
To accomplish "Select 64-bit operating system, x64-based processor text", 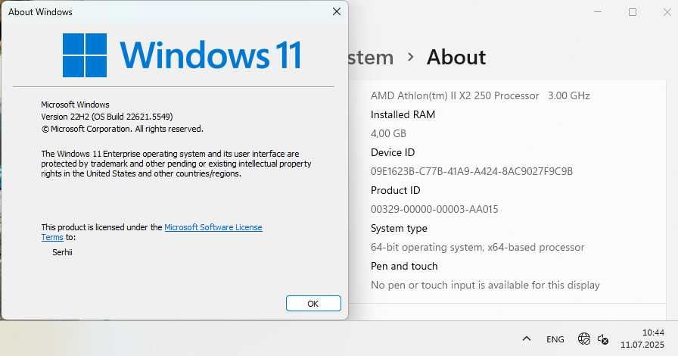I will [477, 247].
